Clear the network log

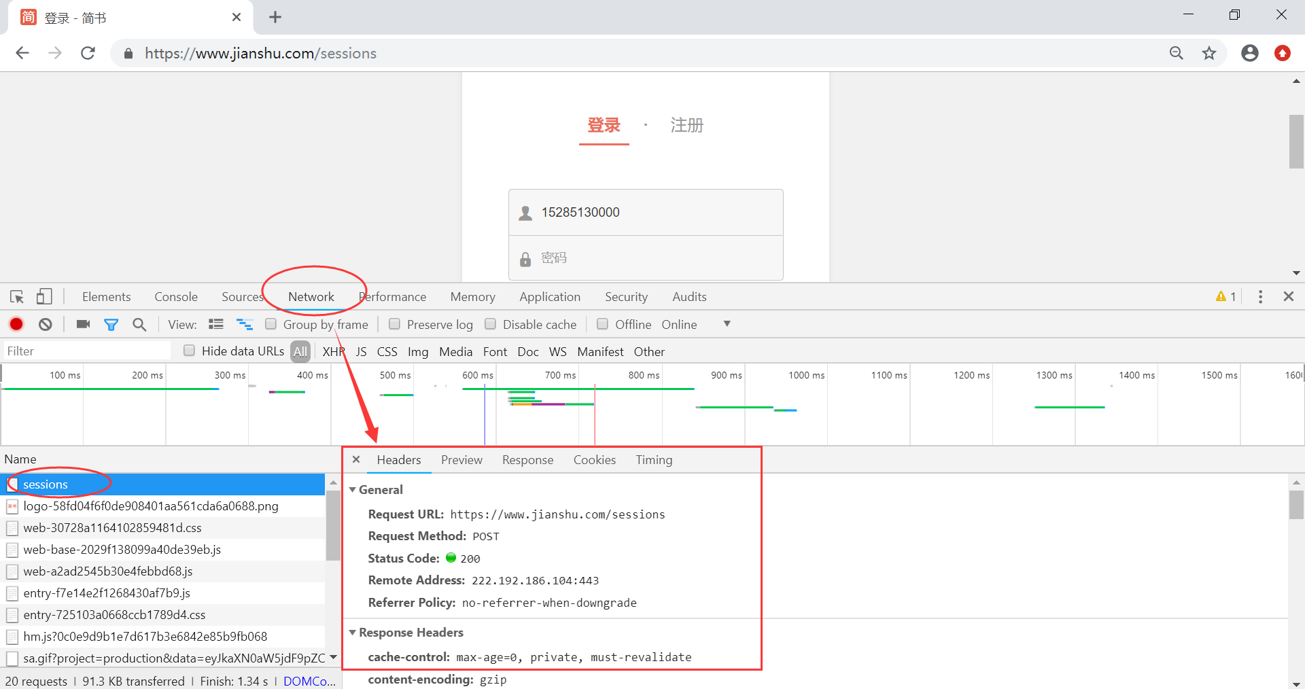pyautogui.click(x=46, y=324)
